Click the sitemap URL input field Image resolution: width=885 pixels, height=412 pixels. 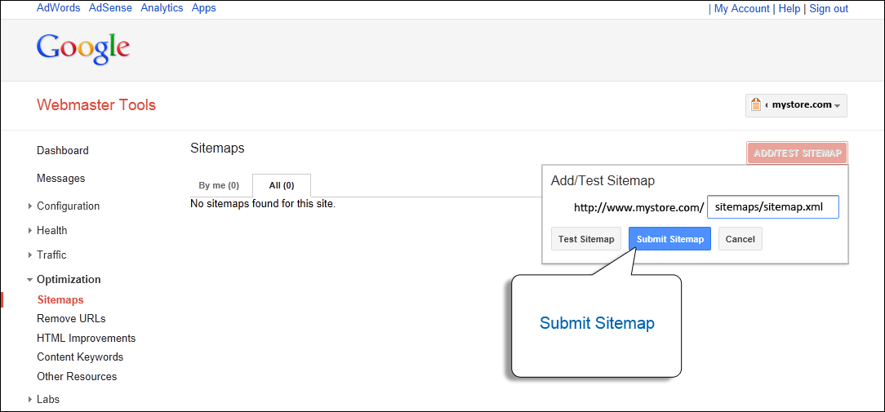(772, 207)
